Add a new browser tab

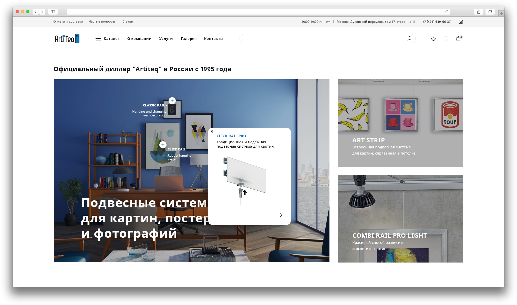click(x=501, y=13)
